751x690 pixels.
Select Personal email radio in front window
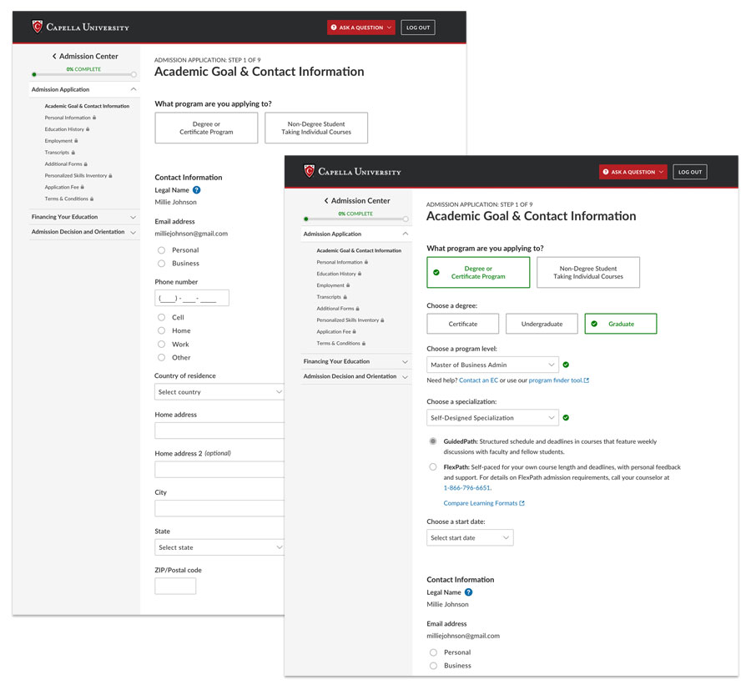[433, 652]
